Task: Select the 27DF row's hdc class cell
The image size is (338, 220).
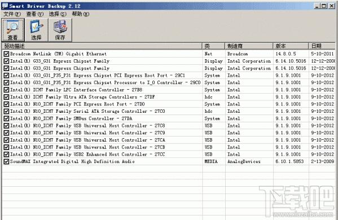Action: tap(208, 97)
